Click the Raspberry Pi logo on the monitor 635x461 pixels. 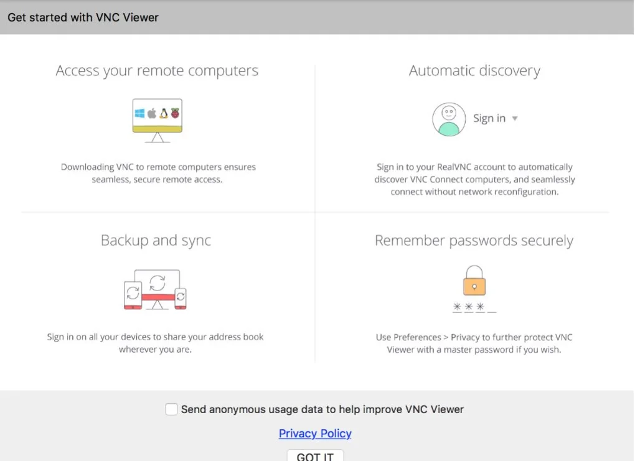click(x=175, y=113)
